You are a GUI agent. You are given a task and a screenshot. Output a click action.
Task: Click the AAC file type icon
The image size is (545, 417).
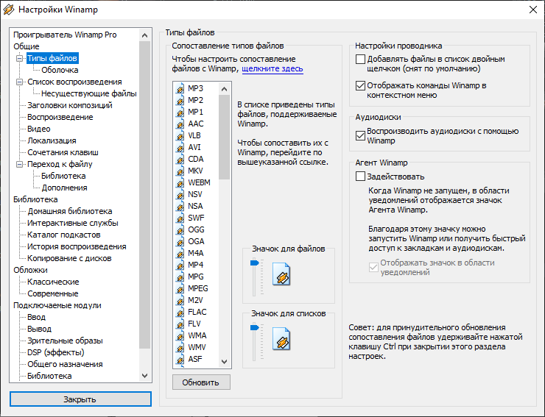[180, 124]
